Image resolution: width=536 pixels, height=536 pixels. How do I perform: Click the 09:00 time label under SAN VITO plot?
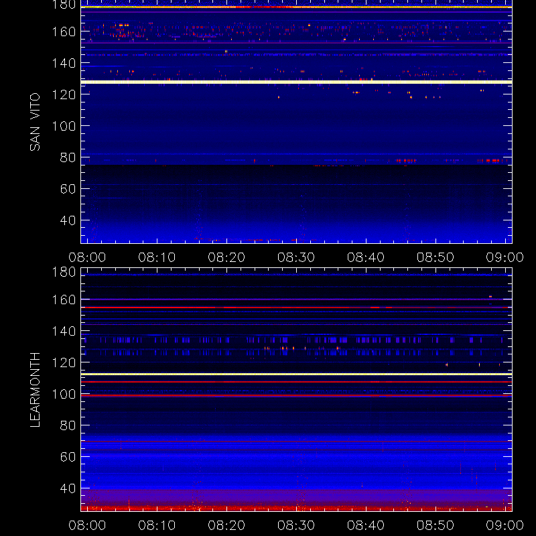[x=505, y=257]
